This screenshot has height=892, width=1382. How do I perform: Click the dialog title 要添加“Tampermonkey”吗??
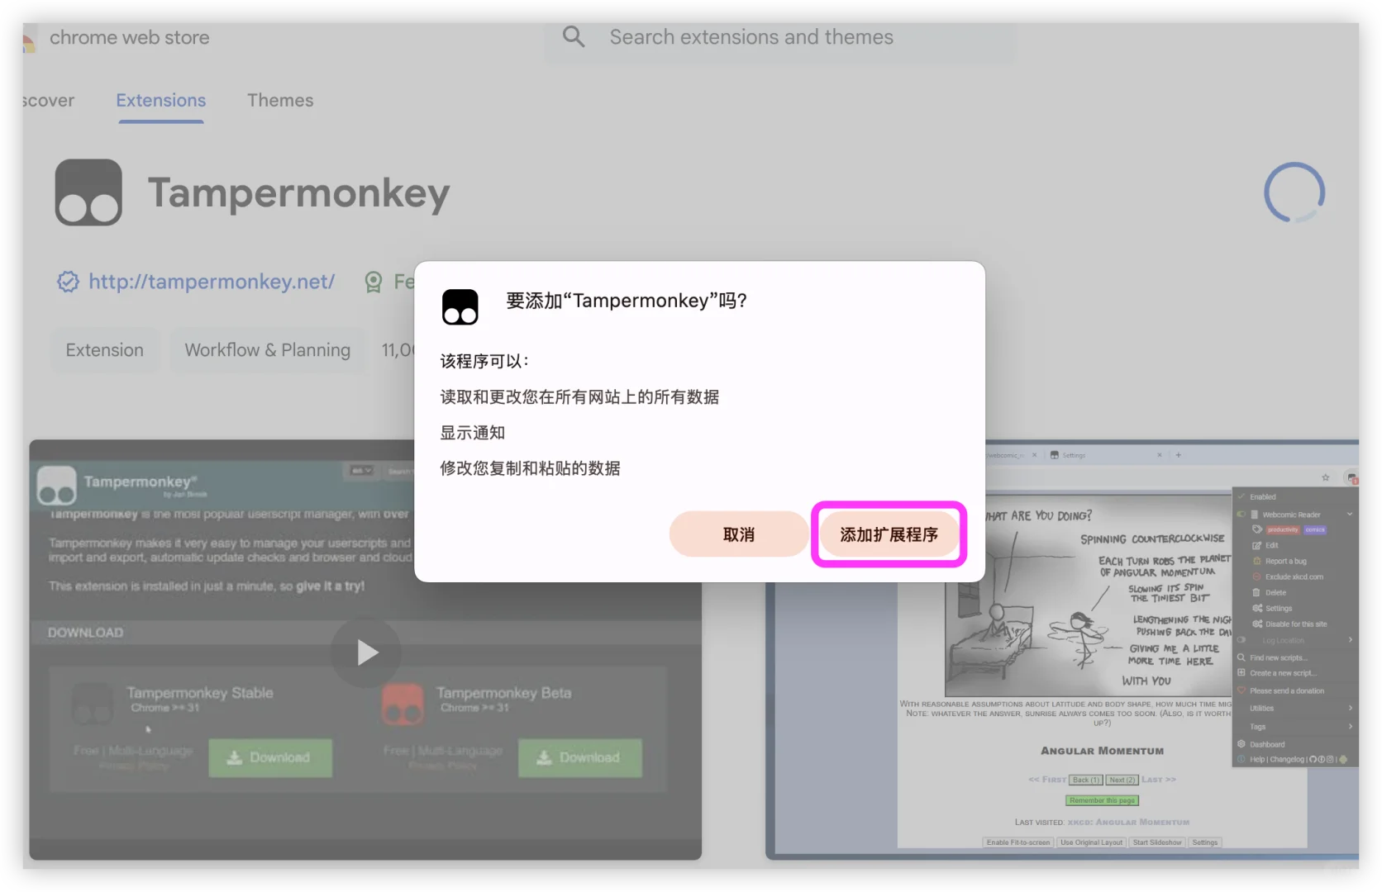(x=627, y=301)
